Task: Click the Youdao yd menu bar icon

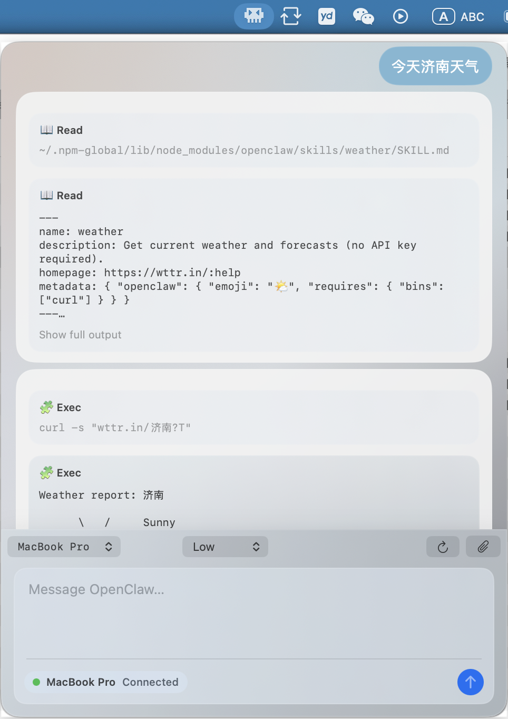Action: pos(327,16)
